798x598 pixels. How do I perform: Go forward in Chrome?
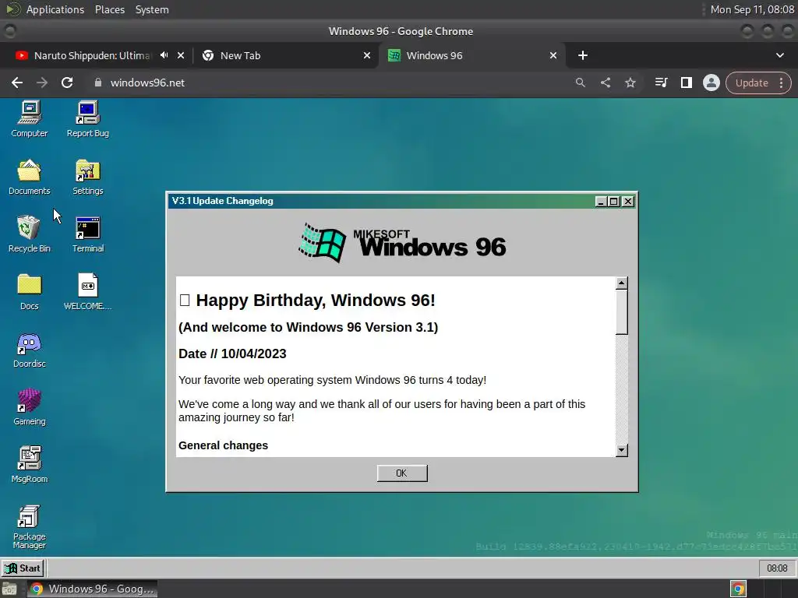pyautogui.click(x=42, y=83)
